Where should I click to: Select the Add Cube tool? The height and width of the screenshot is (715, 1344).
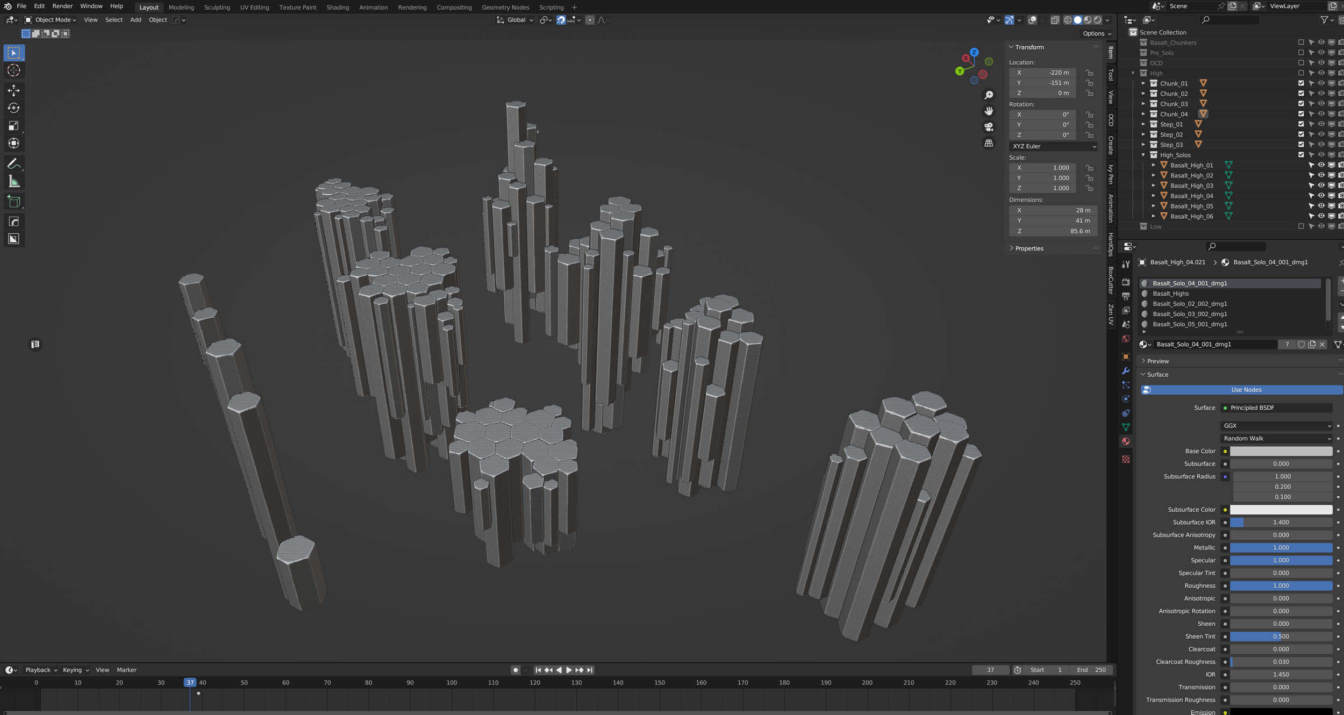(14, 201)
